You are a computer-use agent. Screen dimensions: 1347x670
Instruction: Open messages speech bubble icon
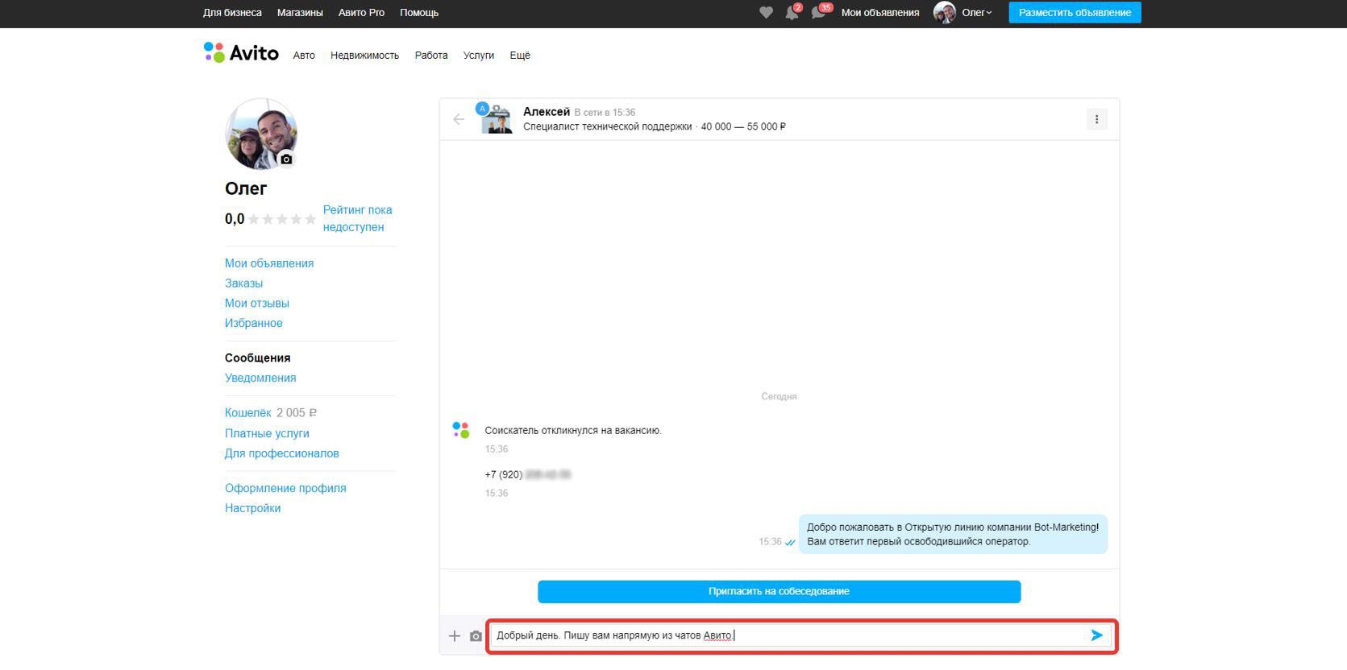tap(818, 13)
